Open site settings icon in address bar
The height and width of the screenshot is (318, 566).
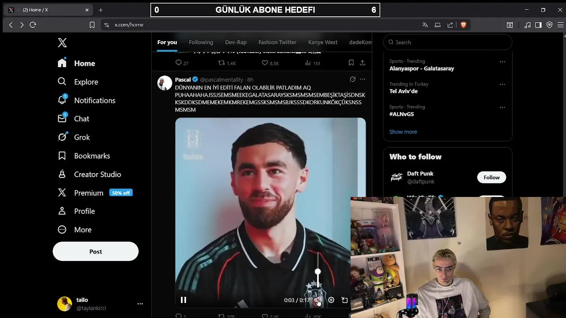(107, 25)
